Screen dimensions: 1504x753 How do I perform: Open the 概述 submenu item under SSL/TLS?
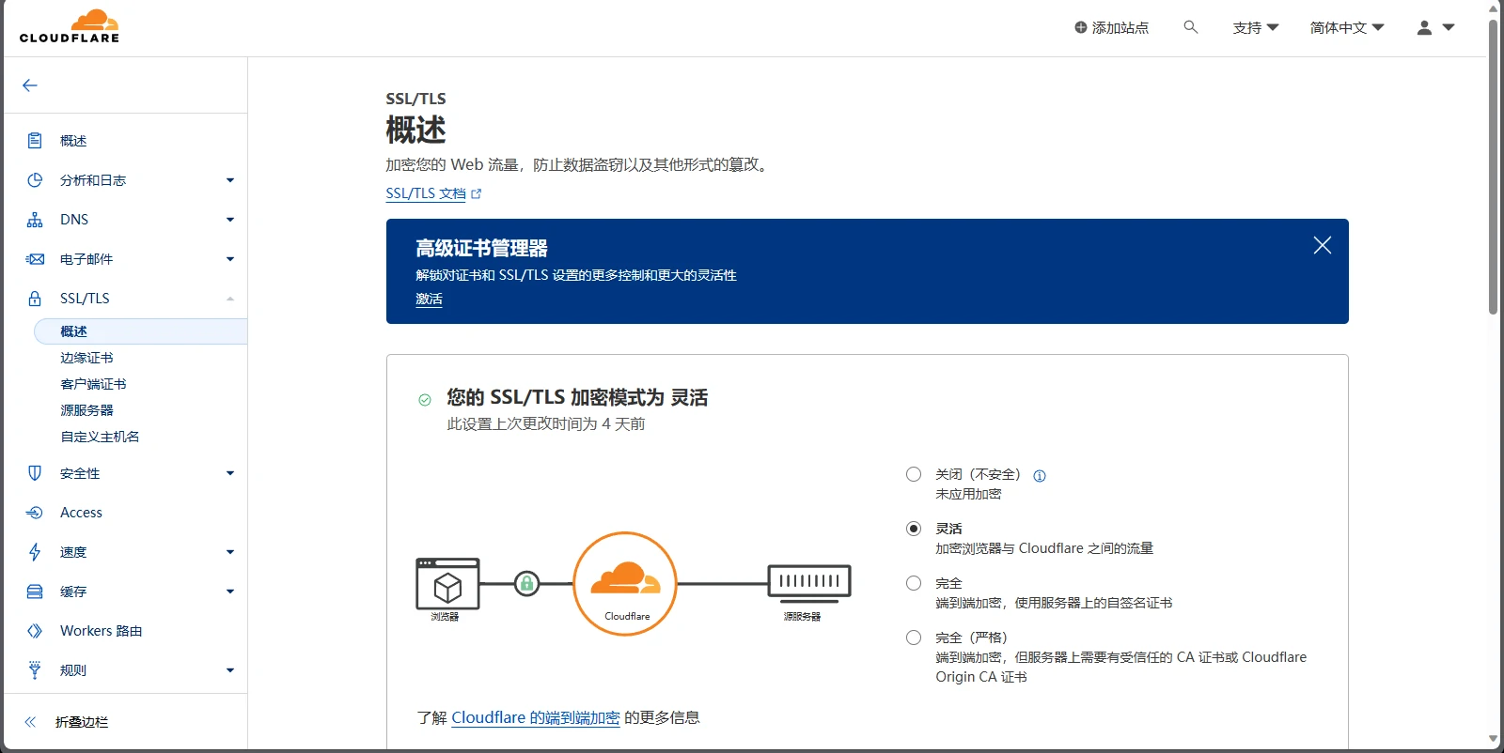point(141,331)
